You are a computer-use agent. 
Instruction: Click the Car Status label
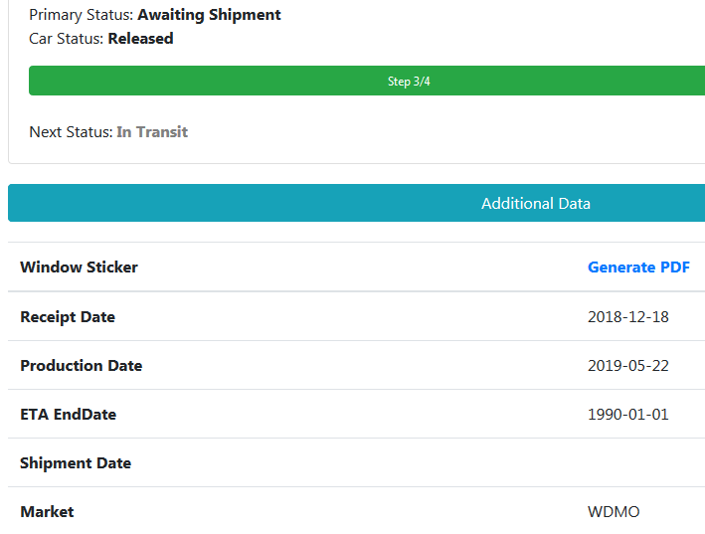tap(67, 39)
